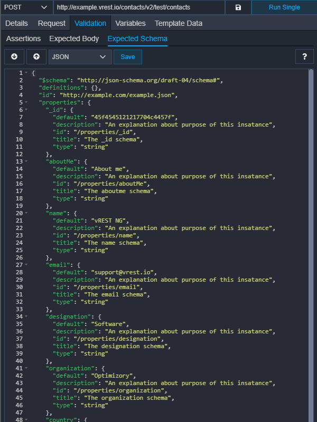Collapse the "aboutMe" fold on line 13
This screenshot has width=317, height=422.
coord(26,161)
